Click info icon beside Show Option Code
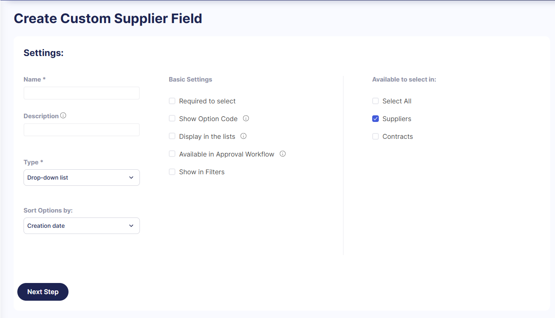Image resolution: width=555 pixels, height=318 pixels. pos(246,119)
